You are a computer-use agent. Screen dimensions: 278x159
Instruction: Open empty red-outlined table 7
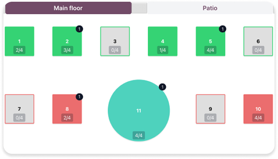(19, 109)
